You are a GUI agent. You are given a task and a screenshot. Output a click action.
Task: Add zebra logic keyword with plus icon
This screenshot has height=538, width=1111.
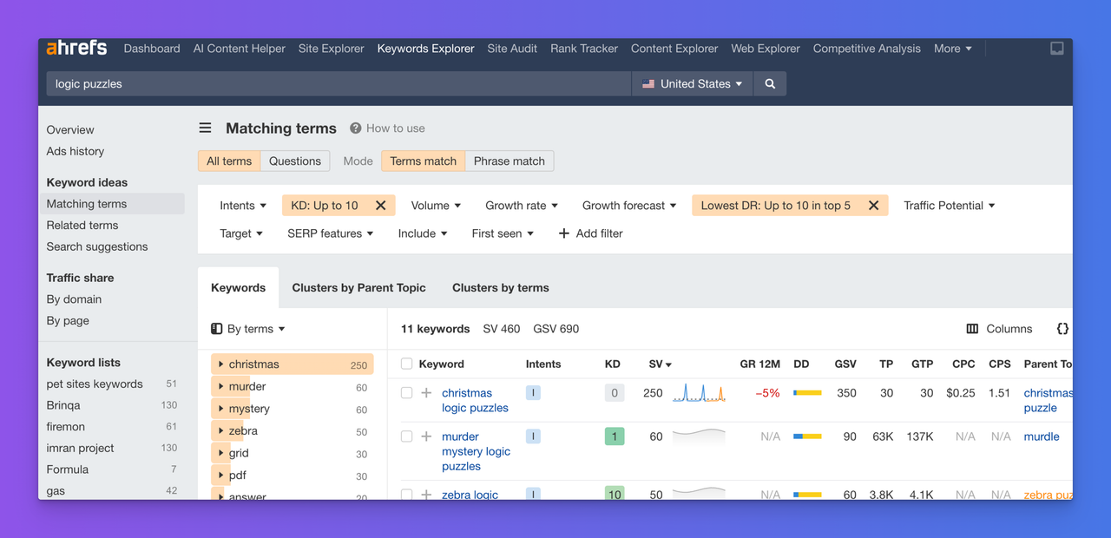click(x=426, y=495)
